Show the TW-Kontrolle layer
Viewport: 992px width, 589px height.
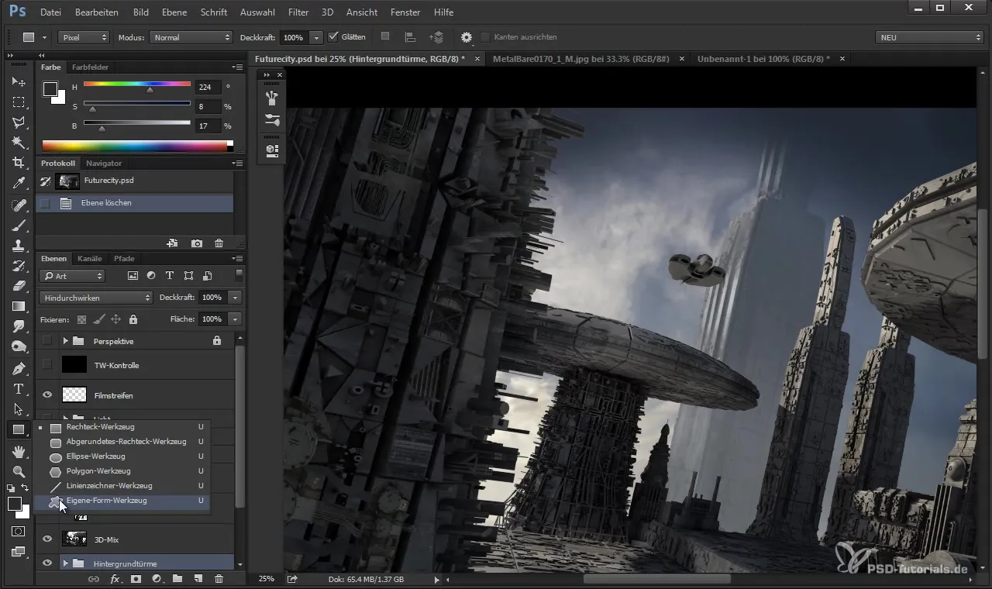point(47,364)
